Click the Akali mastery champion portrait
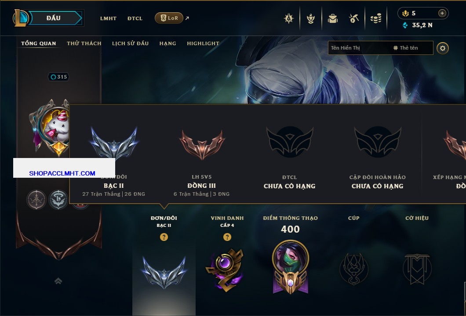The image size is (466, 316). [290, 258]
